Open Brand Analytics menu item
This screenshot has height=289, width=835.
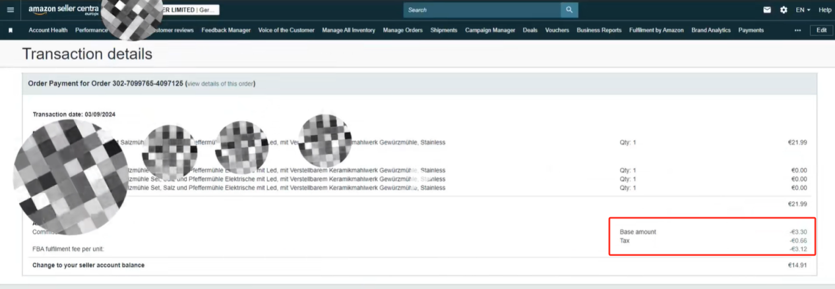click(x=711, y=30)
